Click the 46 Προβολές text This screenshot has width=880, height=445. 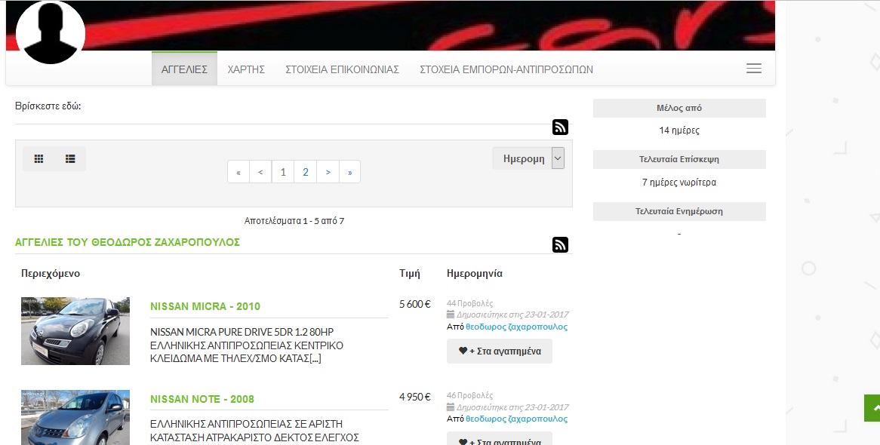coord(469,396)
